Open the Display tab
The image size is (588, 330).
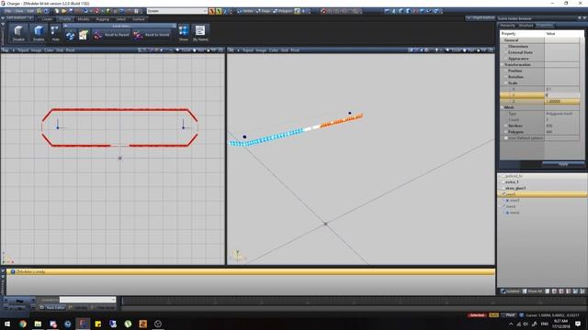[x=65, y=18]
